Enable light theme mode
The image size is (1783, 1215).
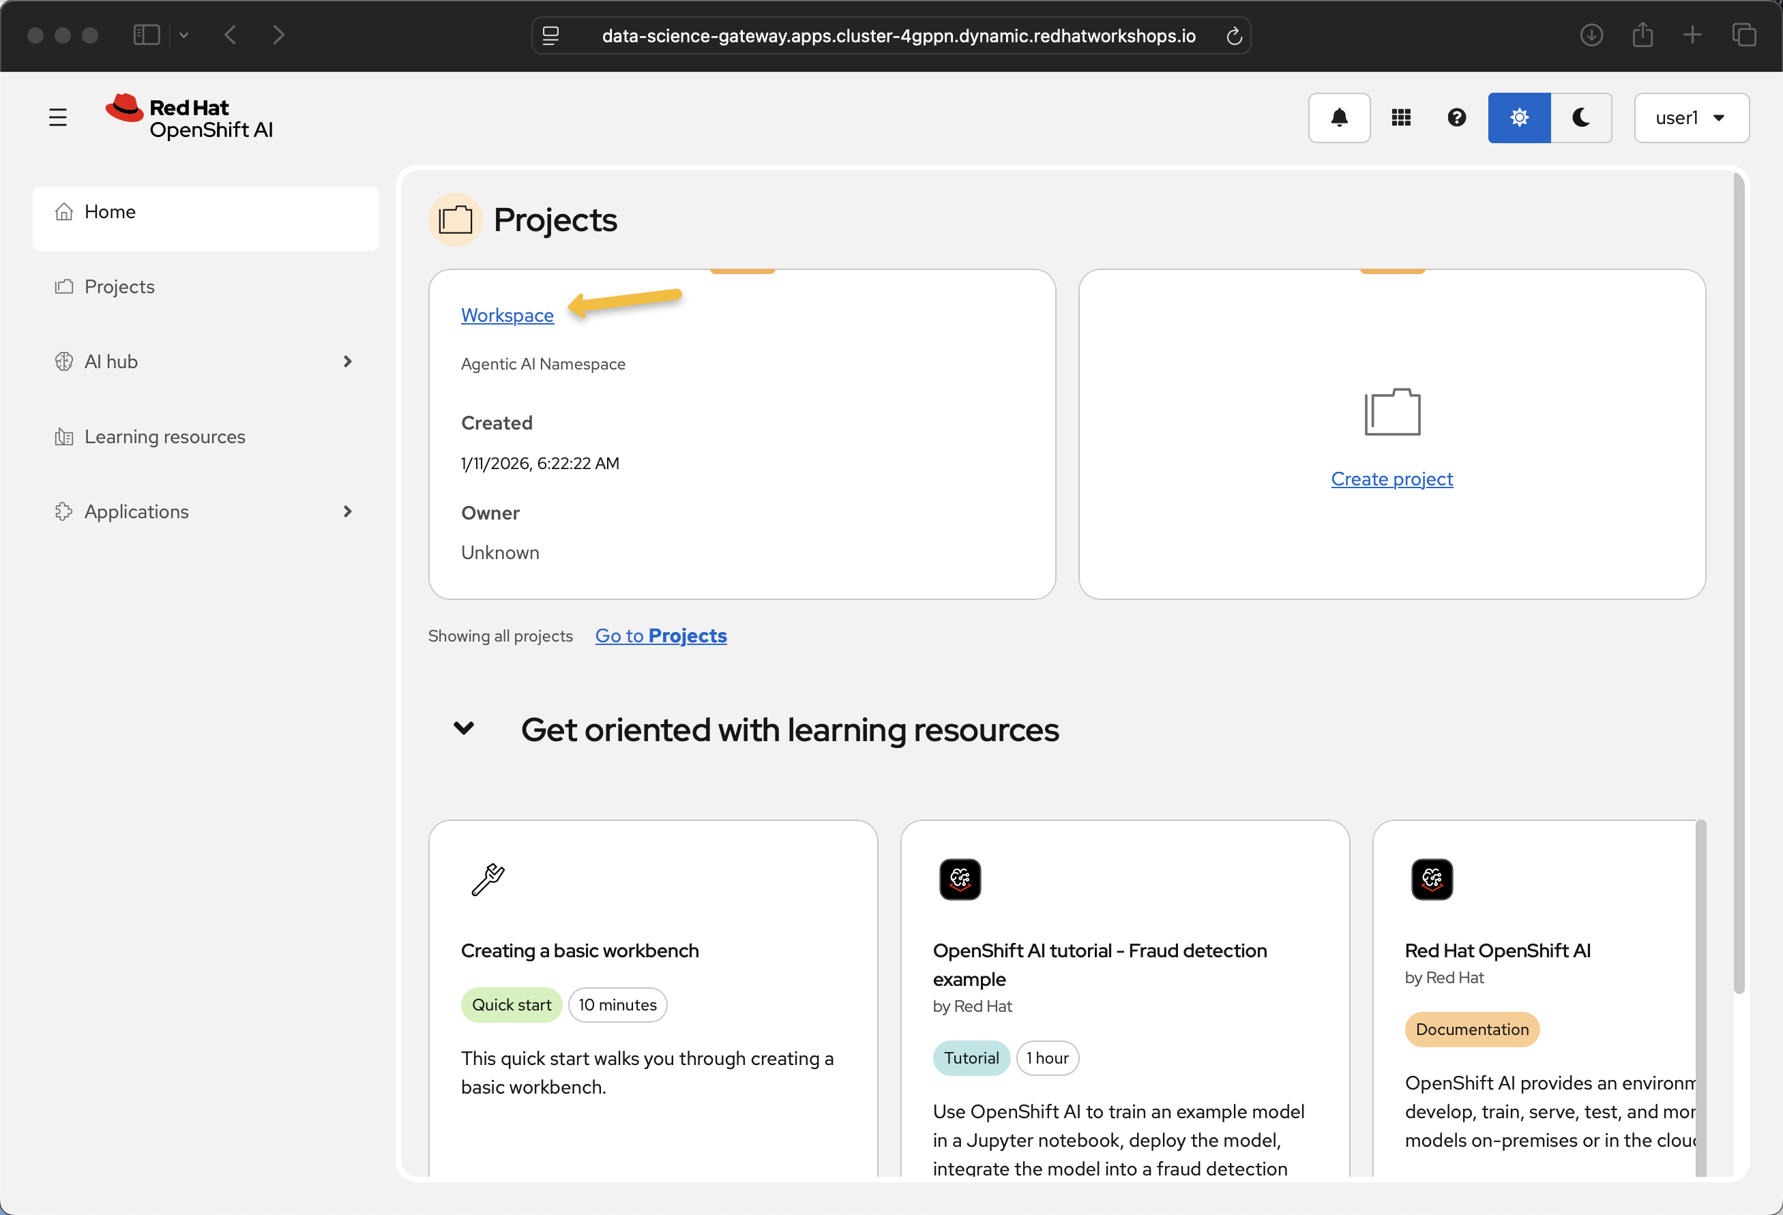(x=1518, y=117)
